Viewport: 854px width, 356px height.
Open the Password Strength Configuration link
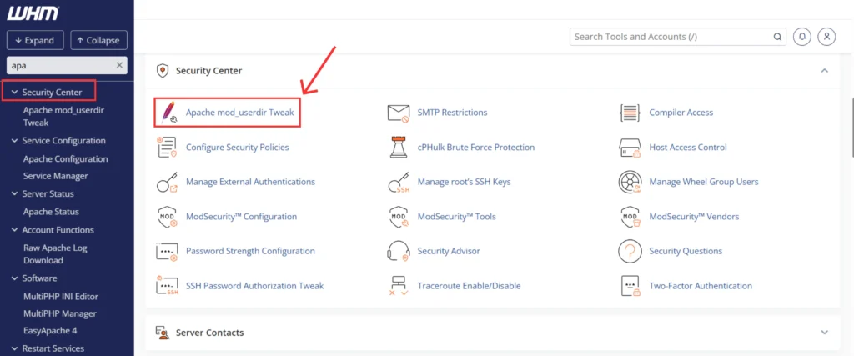tap(250, 252)
